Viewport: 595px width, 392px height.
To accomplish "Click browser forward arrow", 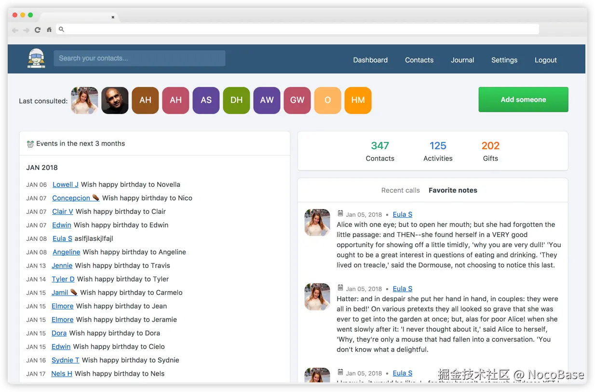I will click(27, 30).
